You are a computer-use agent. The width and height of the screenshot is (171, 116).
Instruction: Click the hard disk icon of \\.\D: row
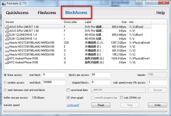click(7, 51)
